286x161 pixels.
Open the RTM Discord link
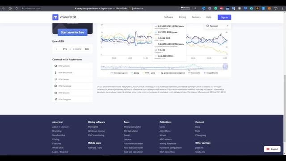coord(64,93)
